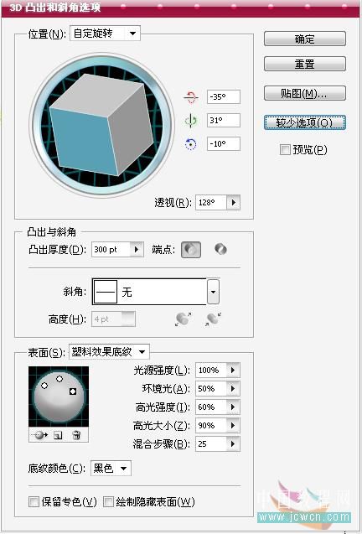Viewport: 362px width, 534px height.
Task: Select the black square light marker on the sphere
Action: pyautogui.click(x=73, y=391)
